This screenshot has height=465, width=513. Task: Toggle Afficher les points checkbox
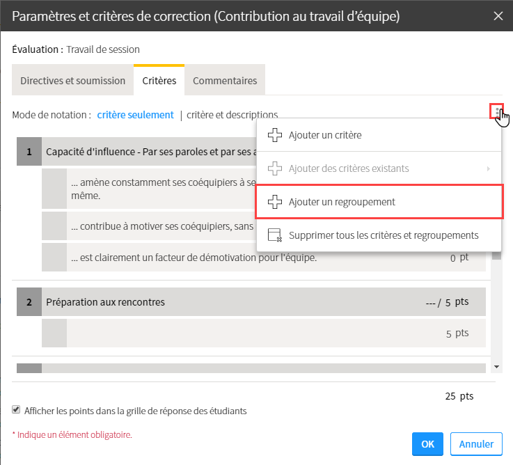click(16, 411)
